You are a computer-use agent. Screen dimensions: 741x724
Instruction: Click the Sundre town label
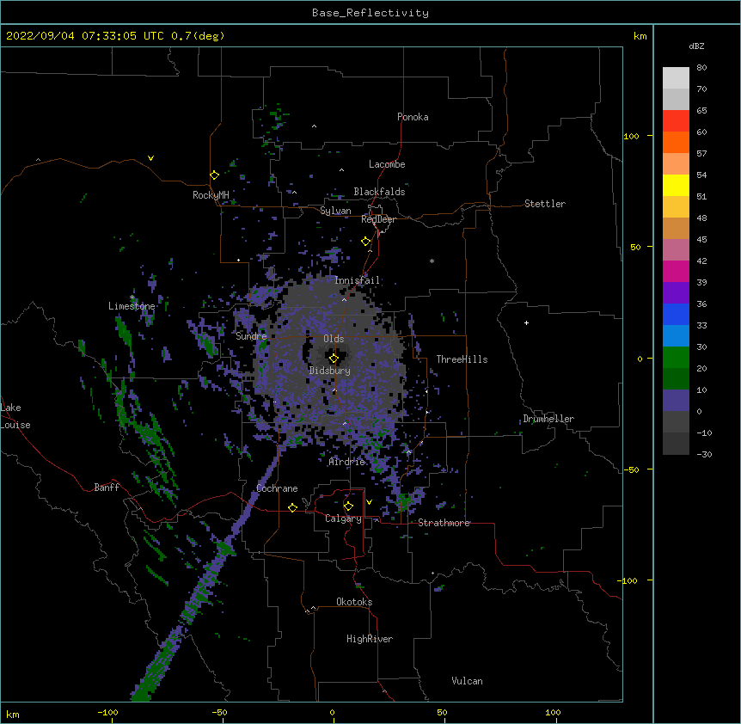(x=251, y=336)
